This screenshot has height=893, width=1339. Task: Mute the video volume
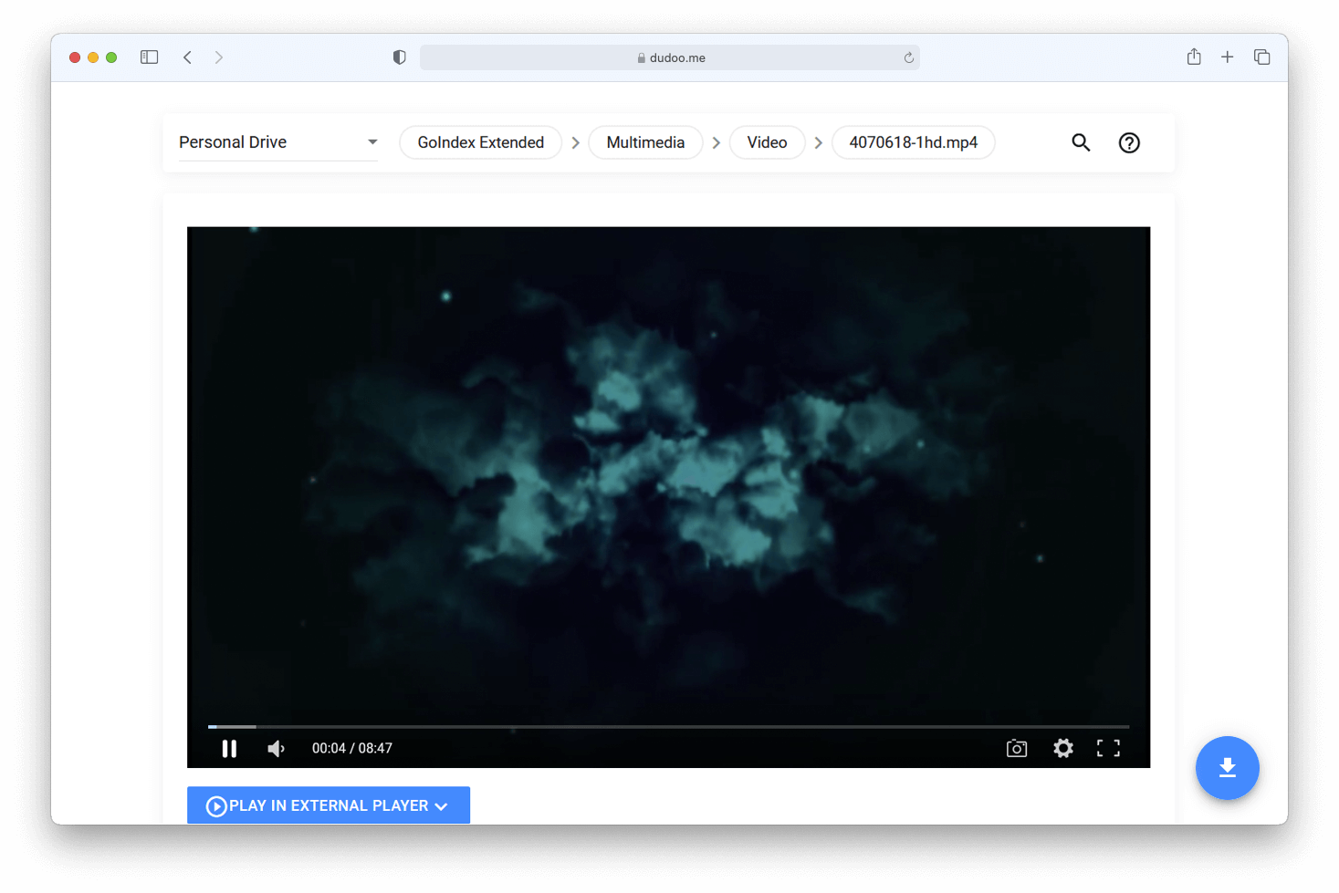pos(276,749)
